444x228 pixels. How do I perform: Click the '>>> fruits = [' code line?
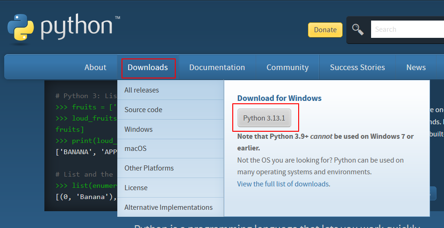click(x=86, y=107)
